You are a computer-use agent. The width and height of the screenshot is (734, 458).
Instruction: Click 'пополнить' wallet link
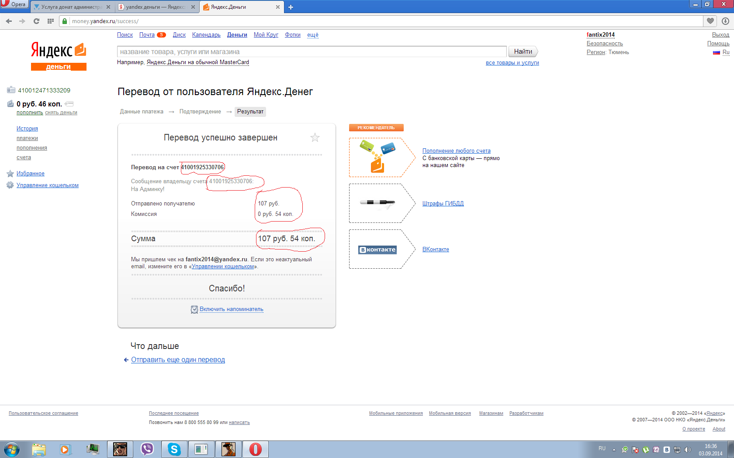[x=30, y=113]
